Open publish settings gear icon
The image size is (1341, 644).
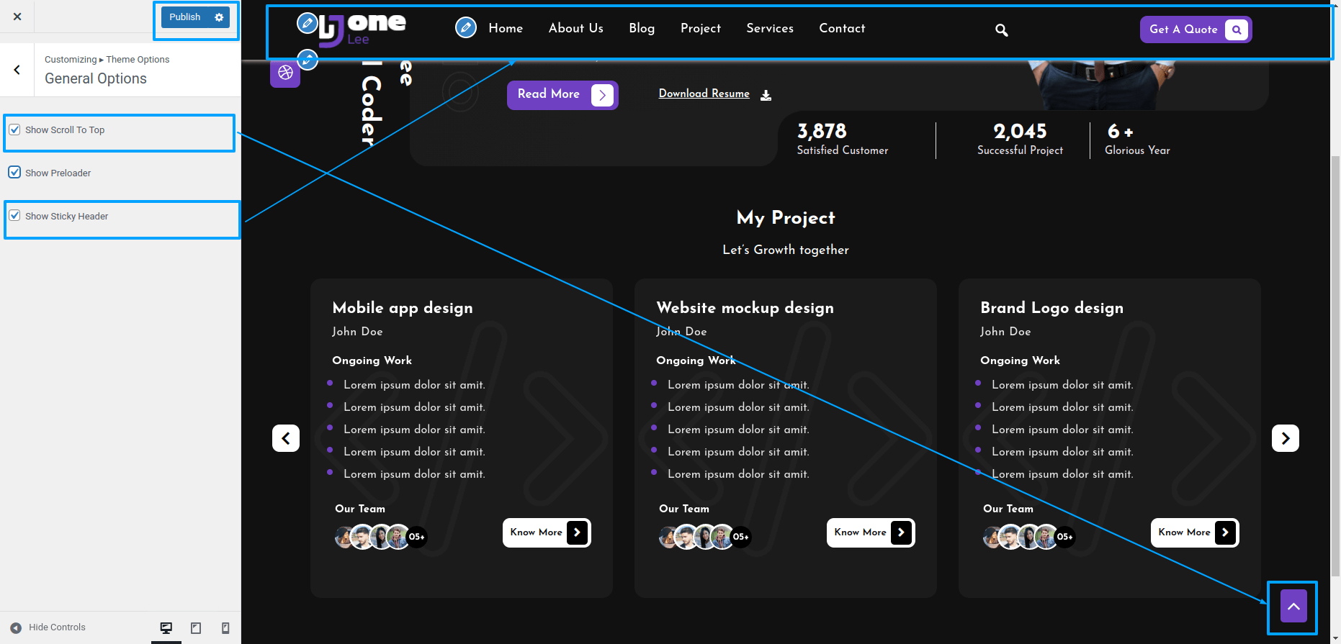(219, 17)
